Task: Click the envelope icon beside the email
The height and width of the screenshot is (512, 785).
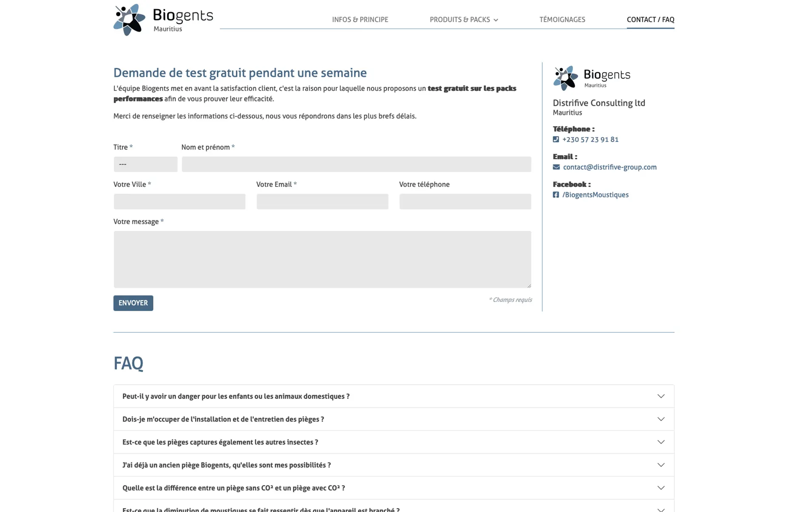Action: point(556,167)
